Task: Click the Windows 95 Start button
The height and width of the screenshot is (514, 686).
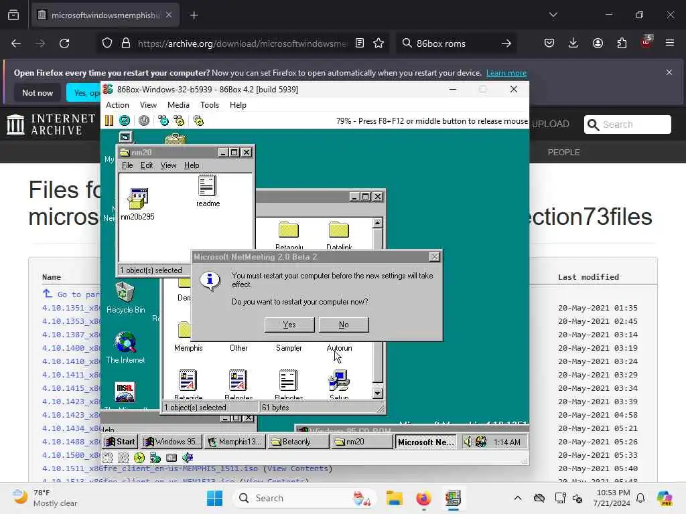Action: click(120, 442)
